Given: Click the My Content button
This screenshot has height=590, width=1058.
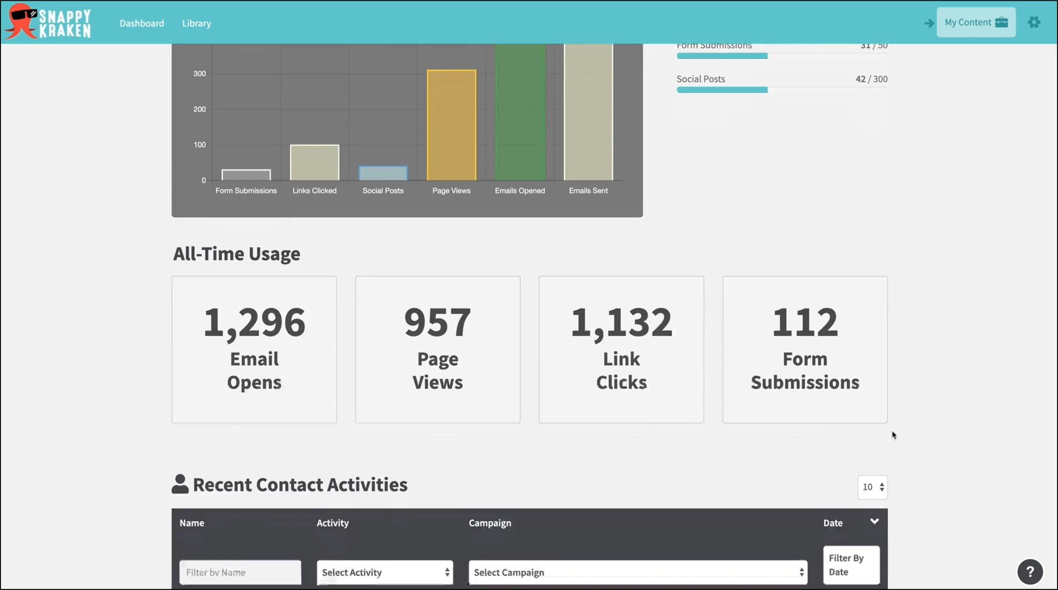Looking at the screenshot, I should coord(969,22).
